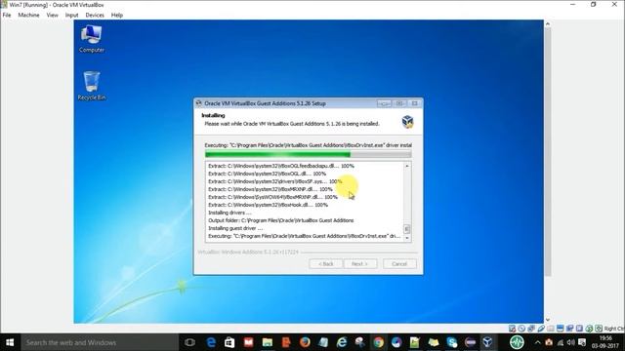Click the optical drive status icon

pos(521,329)
